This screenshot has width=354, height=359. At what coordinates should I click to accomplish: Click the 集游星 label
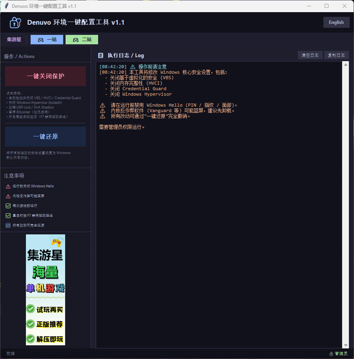click(x=14, y=39)
